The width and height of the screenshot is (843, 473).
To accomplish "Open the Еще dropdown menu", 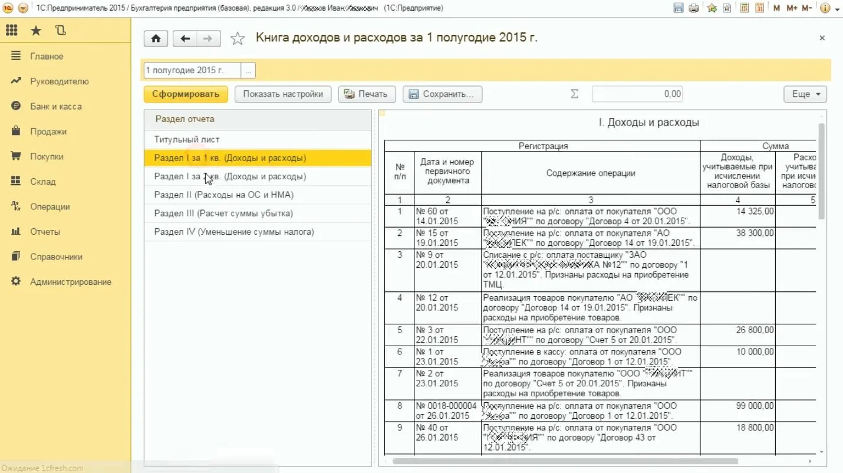I will point(805,94).
